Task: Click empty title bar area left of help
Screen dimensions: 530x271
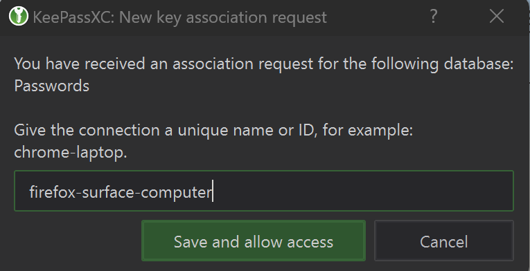Action: [376, 17]
